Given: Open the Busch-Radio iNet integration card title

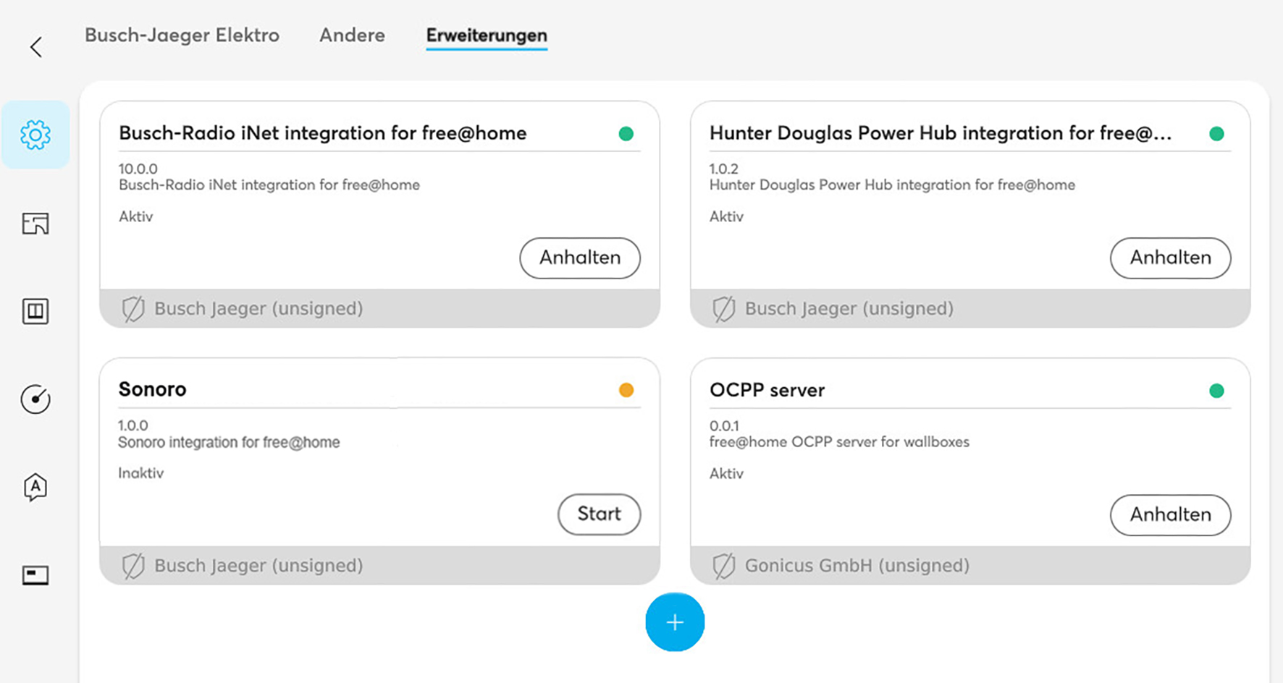Looking at the screenshot, I should [x=323, y=133].
